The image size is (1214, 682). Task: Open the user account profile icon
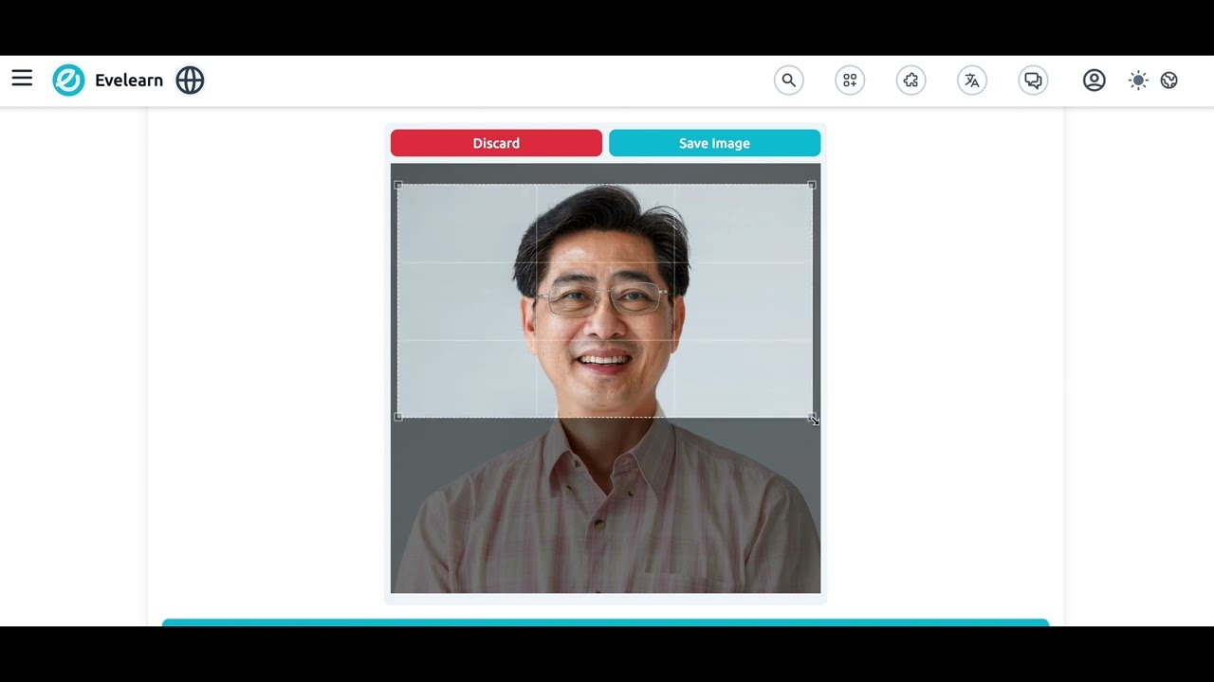coord(1094,81)
